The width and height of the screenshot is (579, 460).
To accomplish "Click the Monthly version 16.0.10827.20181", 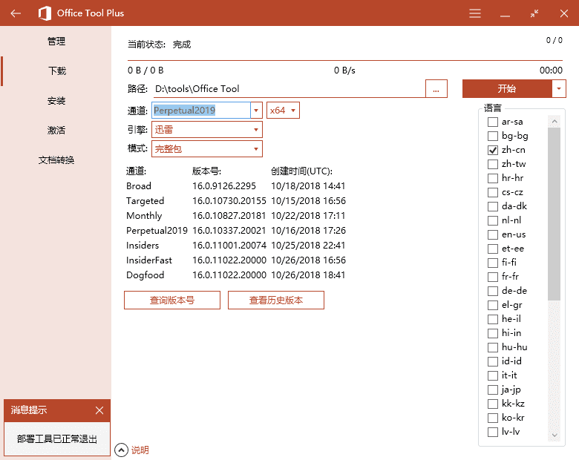I will [229, 216].
